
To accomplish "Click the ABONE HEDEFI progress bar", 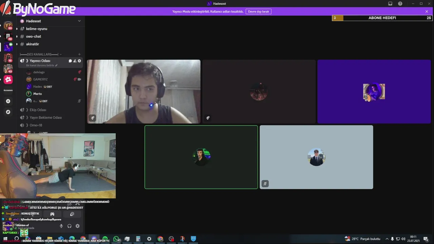I will coord(382,18).
